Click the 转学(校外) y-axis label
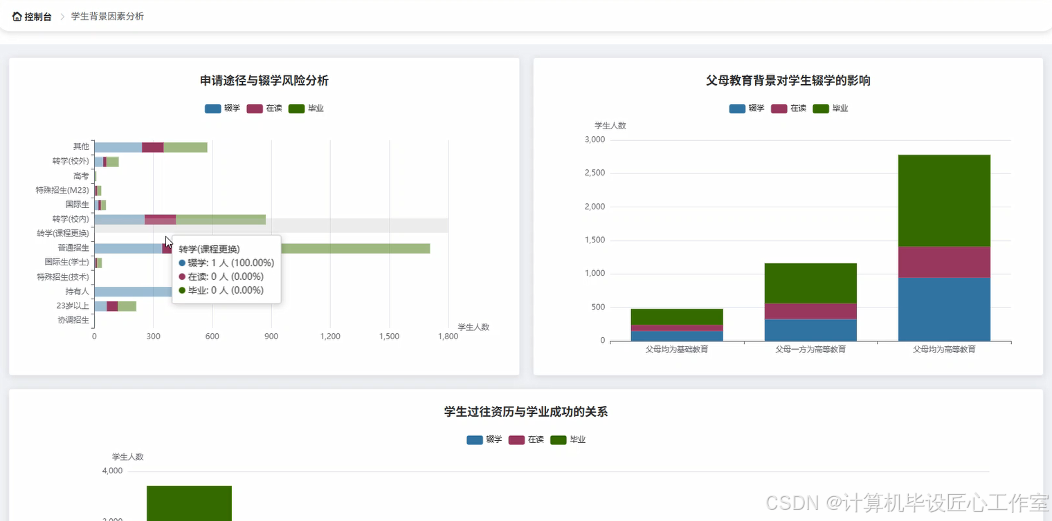 pos(71,161)
